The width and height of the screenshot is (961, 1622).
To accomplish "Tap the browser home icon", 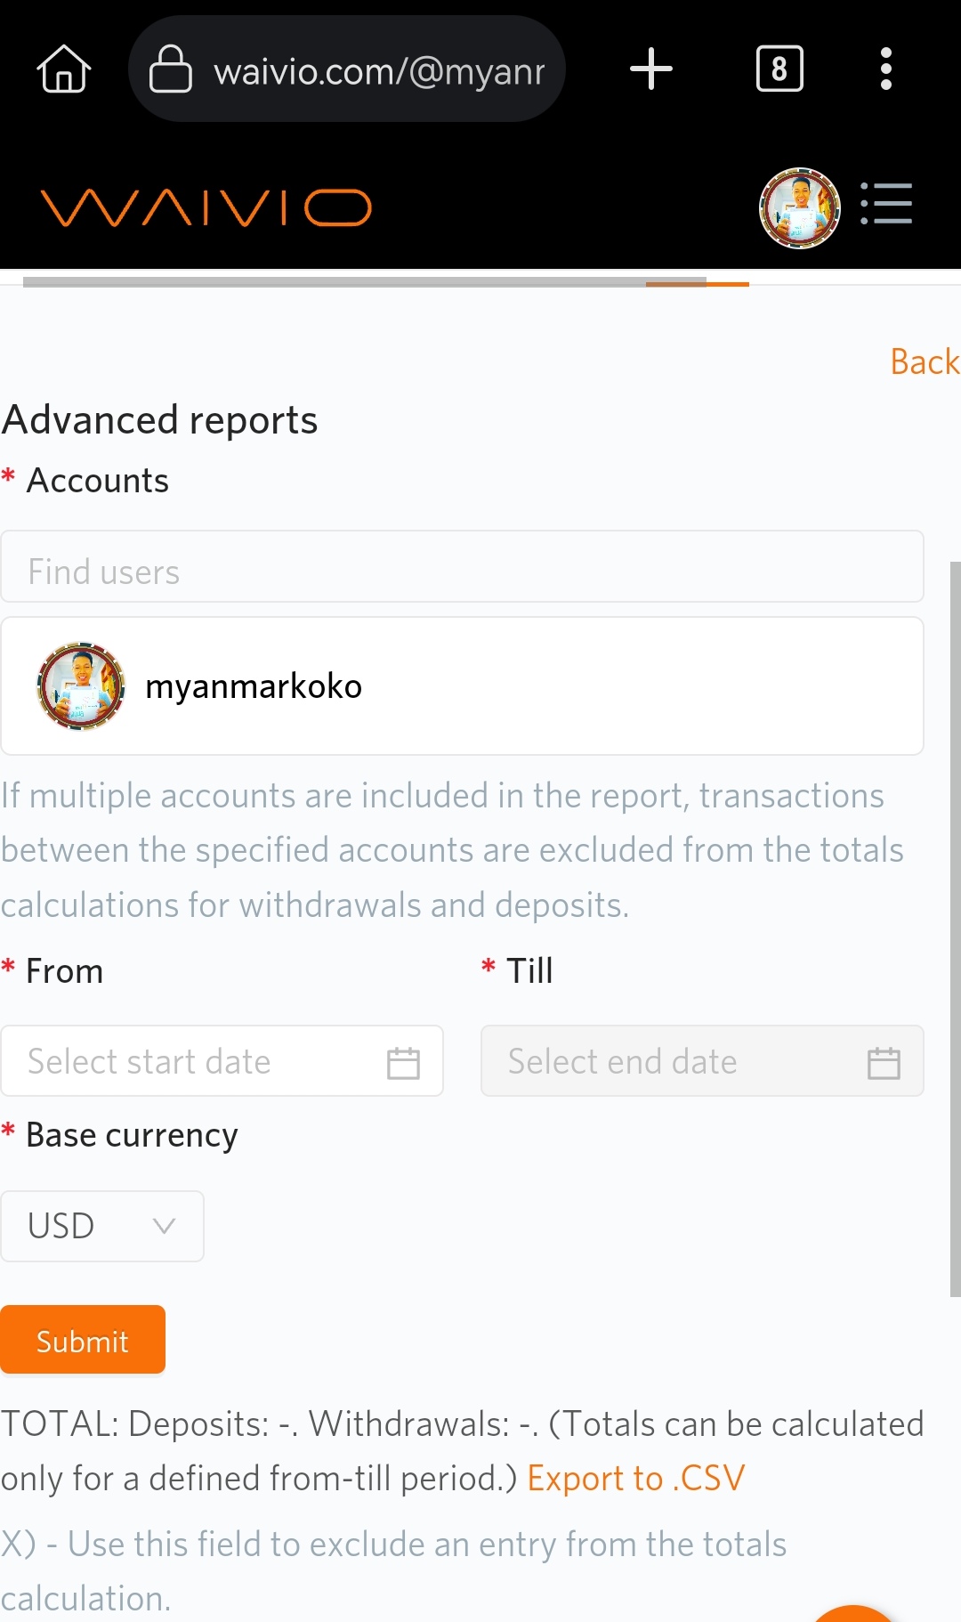I will tap(64, 69).
